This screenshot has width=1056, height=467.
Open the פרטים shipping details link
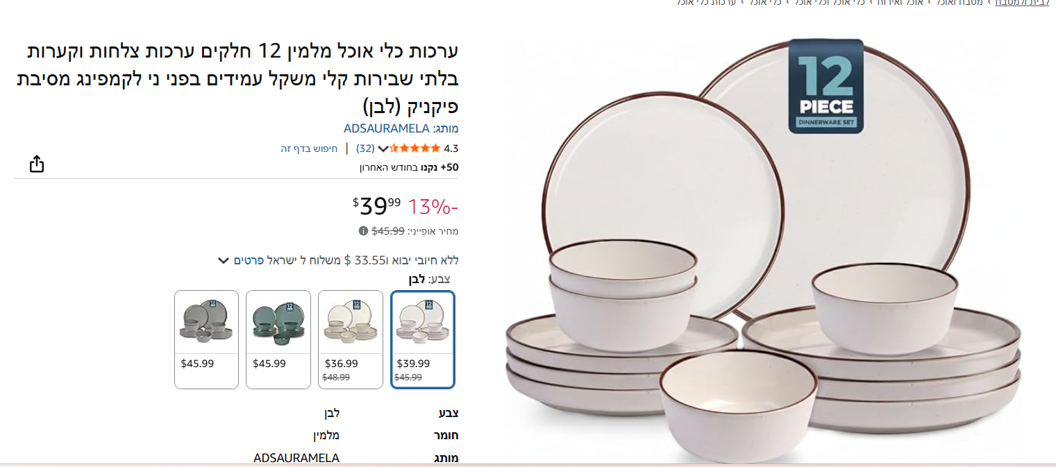coord(248,260)
